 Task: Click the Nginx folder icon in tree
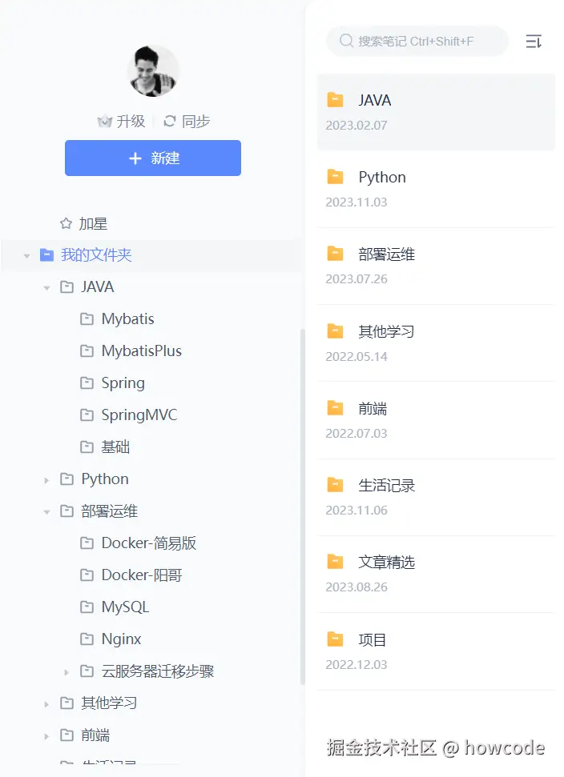click(87, 639)
